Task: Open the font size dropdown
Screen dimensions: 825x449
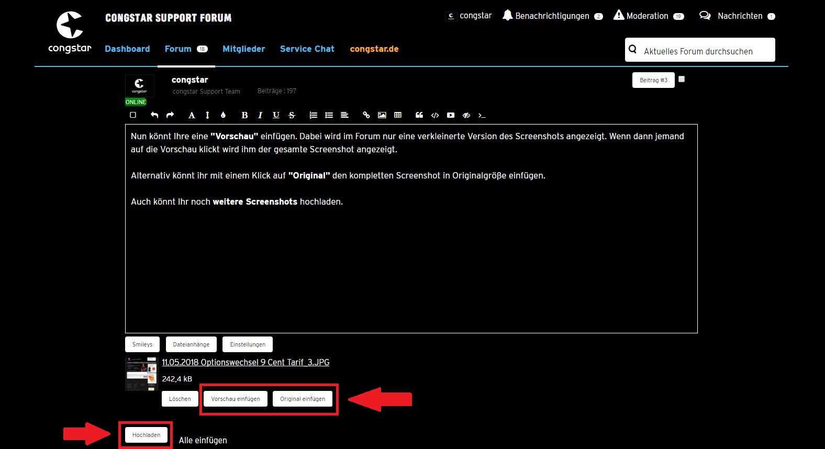Action: 207,115
